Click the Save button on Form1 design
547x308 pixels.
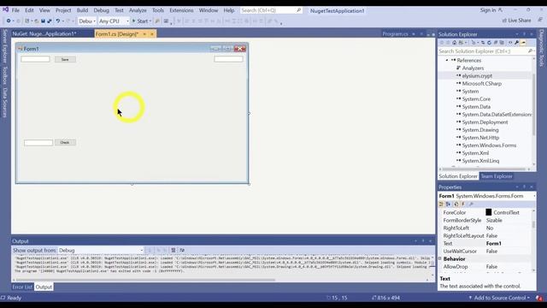65,59
